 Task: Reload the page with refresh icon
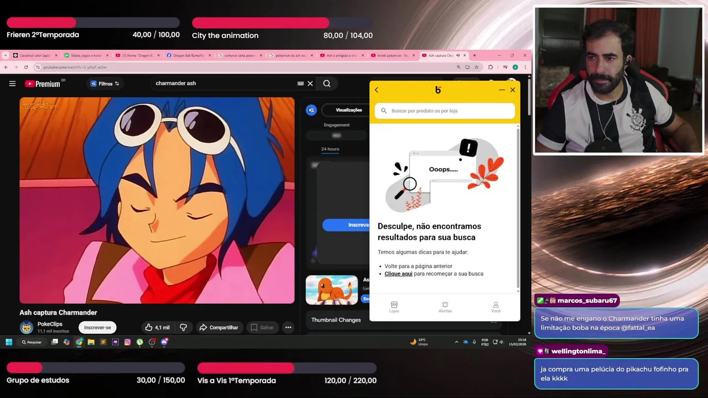click(26, 67)
